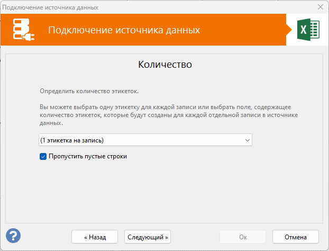
Task: Click the 'Количество' page heading
Action: (164, 65)
